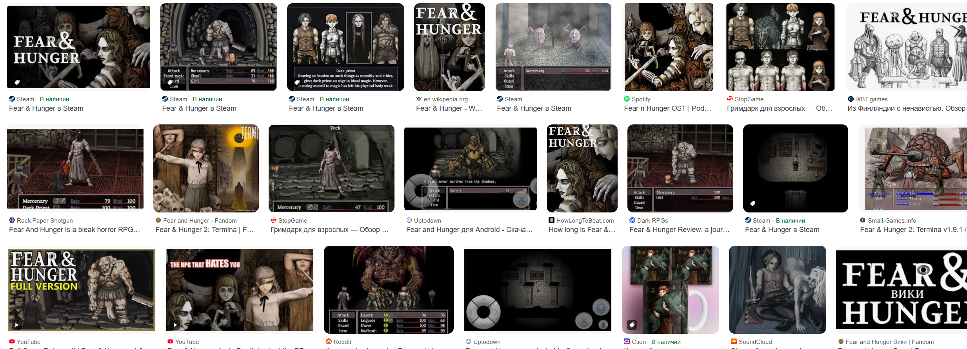Image resolution: width=967 pixels, height=349 pixels.
Task: Click the Rock Paper Shotgun favicon
Action: [12, 220]
